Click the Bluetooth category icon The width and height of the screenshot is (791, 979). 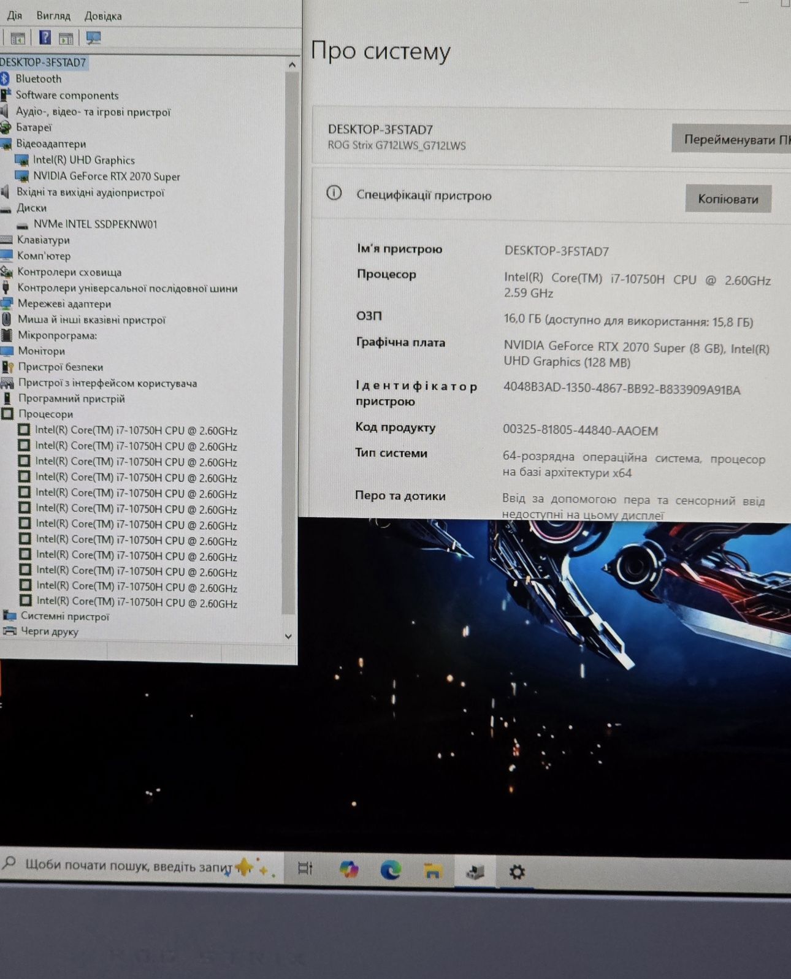5,78
